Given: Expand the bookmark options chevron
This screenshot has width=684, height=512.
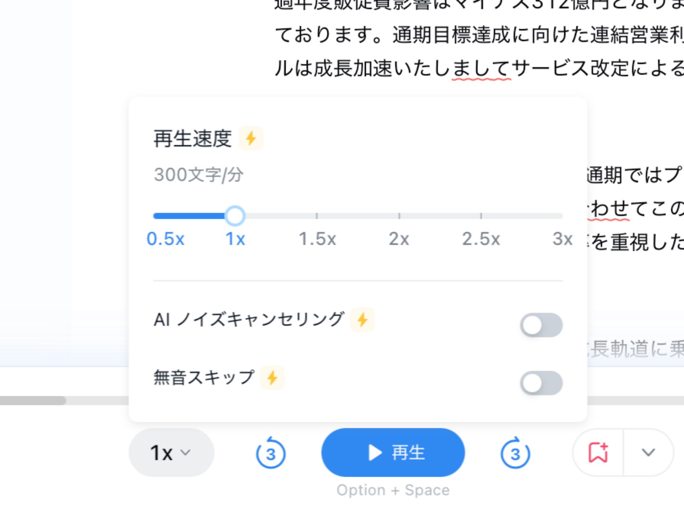Looking at the screenshot, I should 648,453.
